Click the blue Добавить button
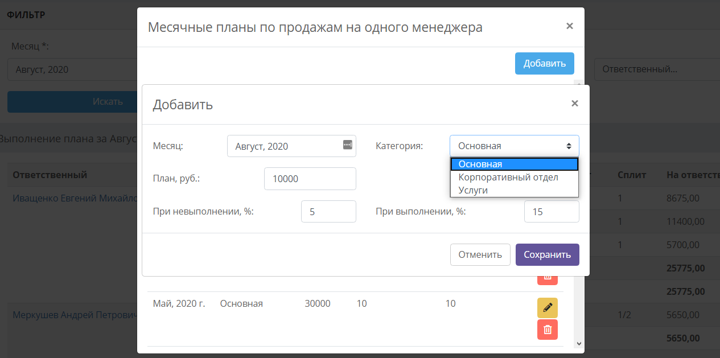Viewport: 720px width, 358px height. tap(545, 63)
